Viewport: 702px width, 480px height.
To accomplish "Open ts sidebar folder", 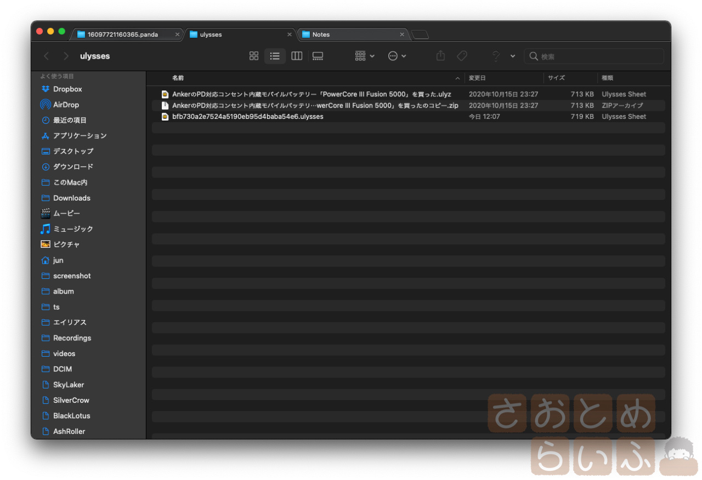I will click(56, 307).
